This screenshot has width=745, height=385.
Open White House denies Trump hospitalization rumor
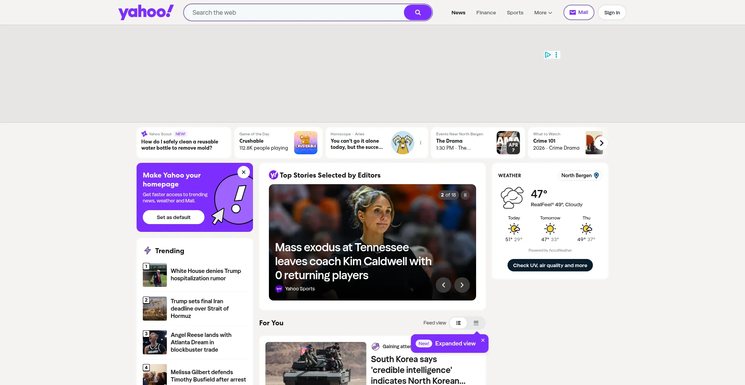tap(206, 275)
